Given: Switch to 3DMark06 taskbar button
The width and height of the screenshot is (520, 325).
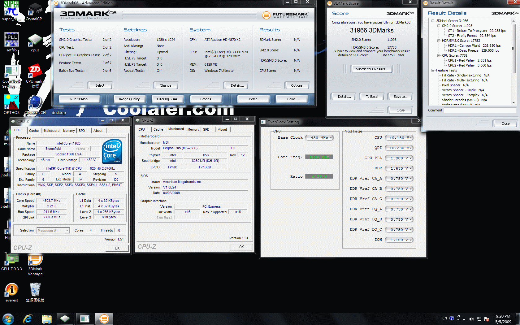Looking at the screenshot, I should click(x=104, y=318).
